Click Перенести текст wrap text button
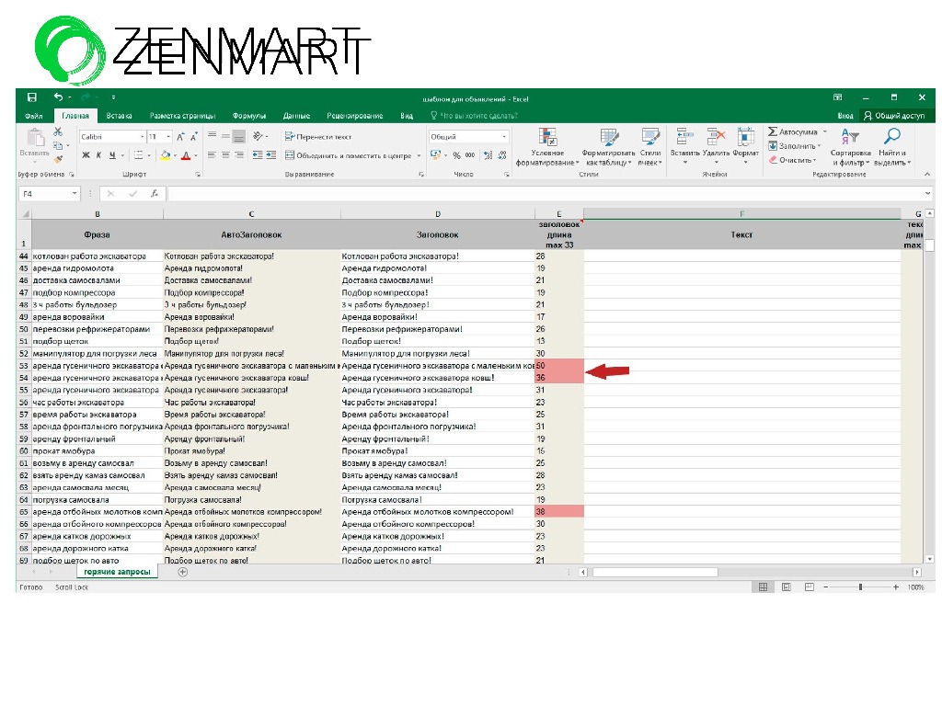The width and height of the screenshot is (942, 706). coord(317,136)
